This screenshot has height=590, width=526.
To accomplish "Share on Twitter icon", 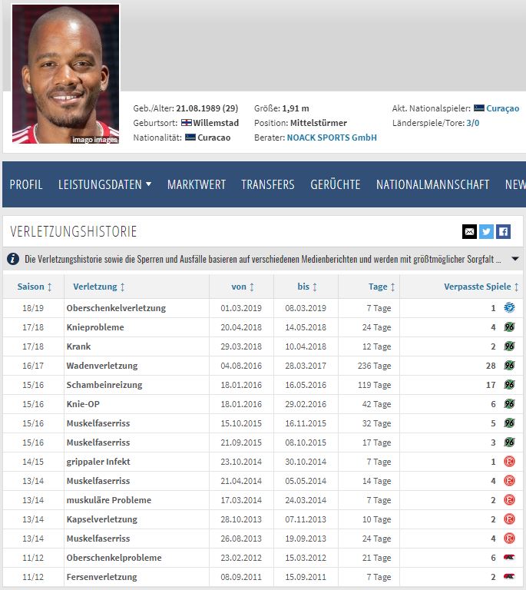I will tap(486, 231).
